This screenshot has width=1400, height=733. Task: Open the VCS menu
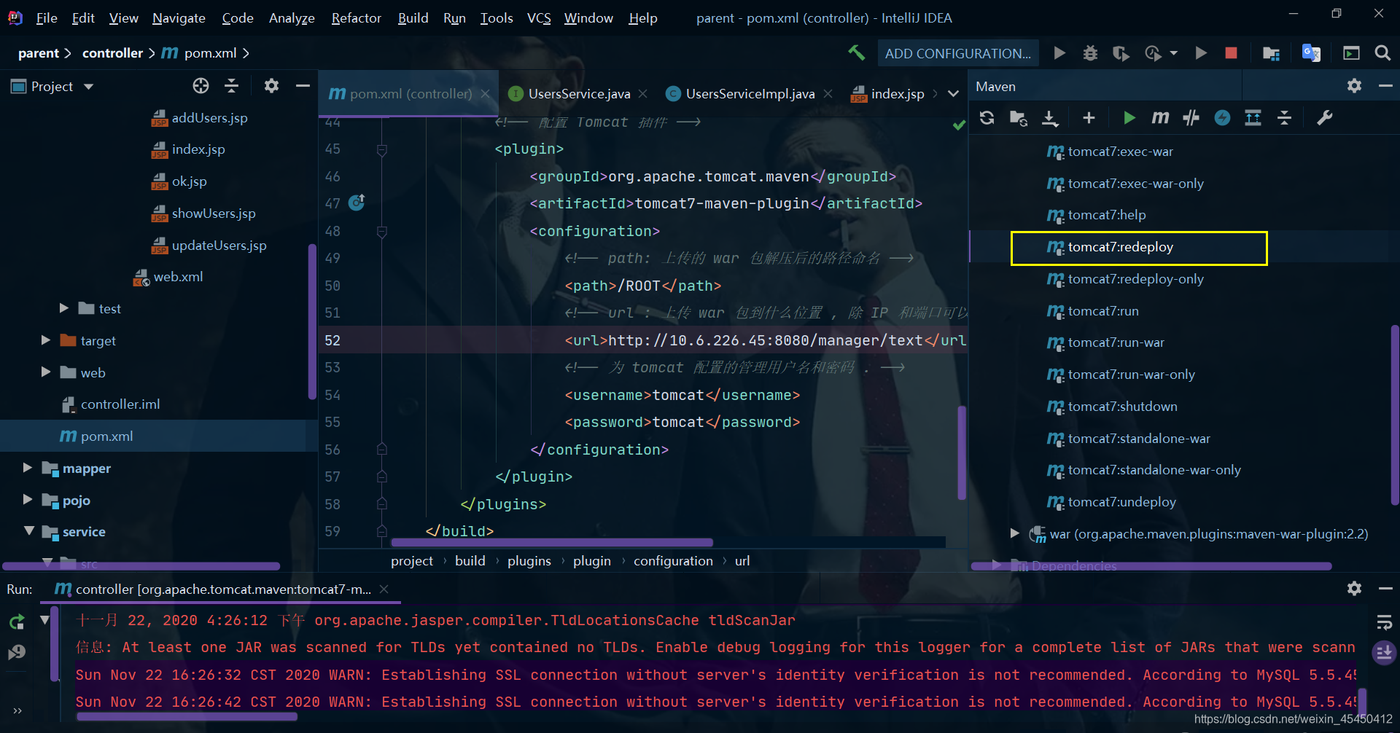539,17
